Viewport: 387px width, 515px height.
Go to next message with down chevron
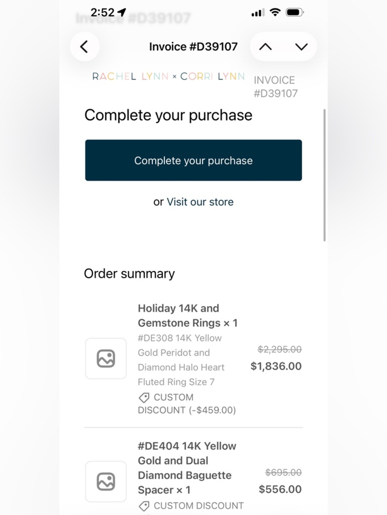[x=301, y=47]
